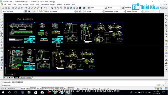The width and height of the screenshot is (168, 95).
Task: Jump to last layout tab arrow
Action: (12, 77)
